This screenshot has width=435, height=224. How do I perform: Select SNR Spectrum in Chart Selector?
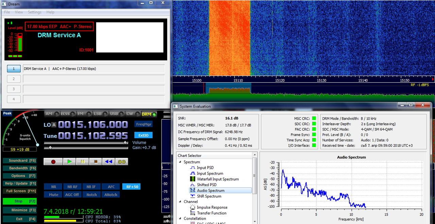pyautogui.click(x=209, y=196)
